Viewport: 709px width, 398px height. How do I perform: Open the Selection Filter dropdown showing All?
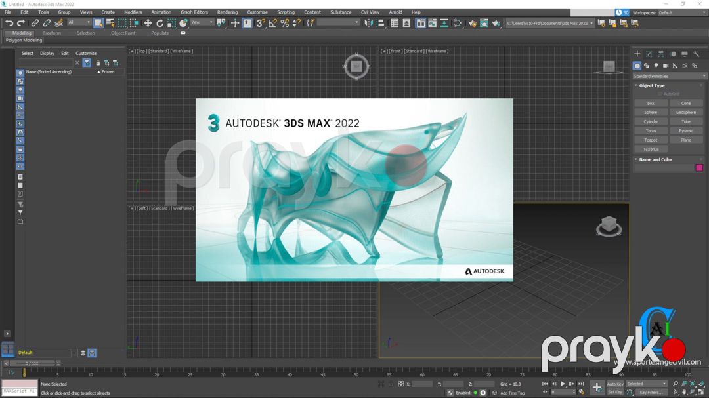click(x=79, y=22)
